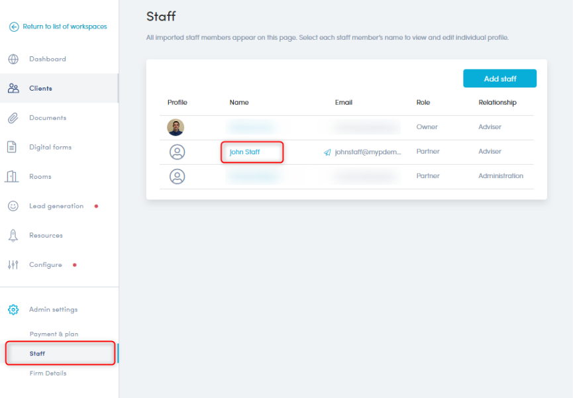Click the Administration partner's default avatar
This screenshot has height=398, width=573.
click(177, 177)
